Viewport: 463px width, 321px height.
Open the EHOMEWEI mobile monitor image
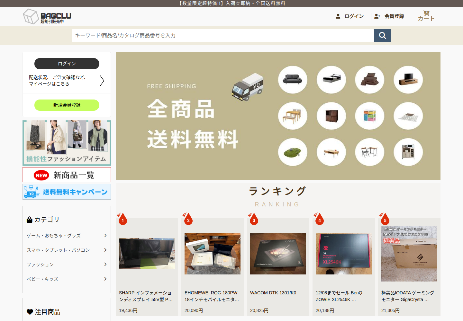(213, 254)
